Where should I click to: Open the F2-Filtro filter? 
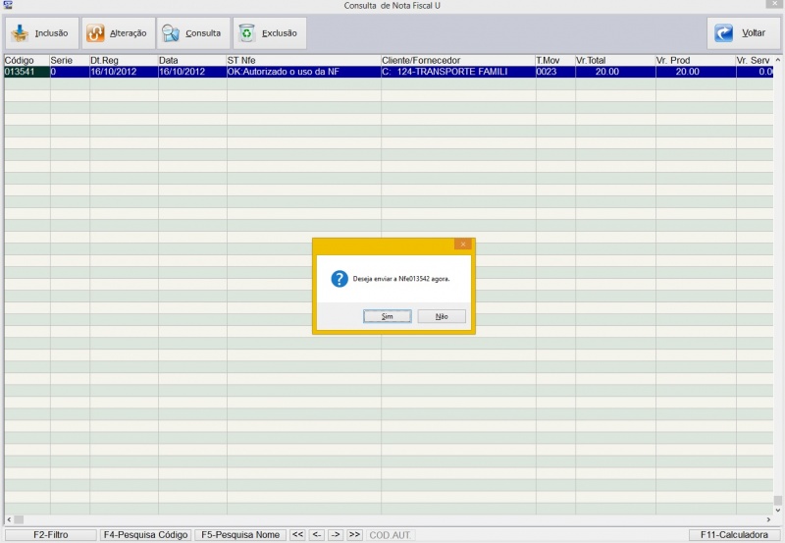pyautogui.click(x=50, y=535)
